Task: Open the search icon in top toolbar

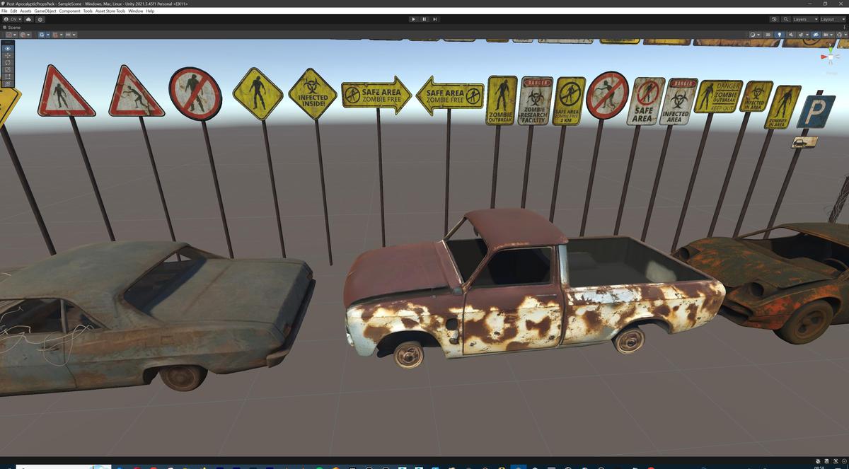Action: pyautogui.click(x=786, y=19)
